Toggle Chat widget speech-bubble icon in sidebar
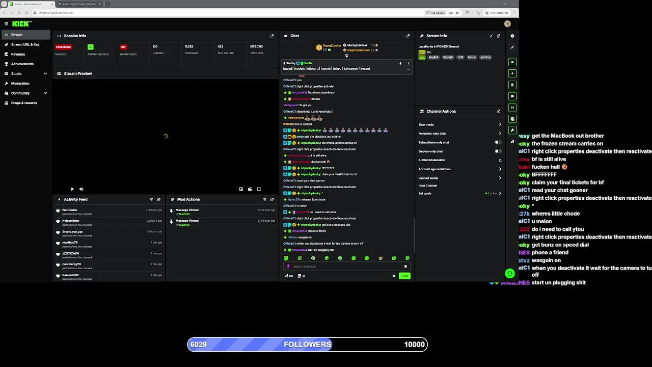 point(512,96)
